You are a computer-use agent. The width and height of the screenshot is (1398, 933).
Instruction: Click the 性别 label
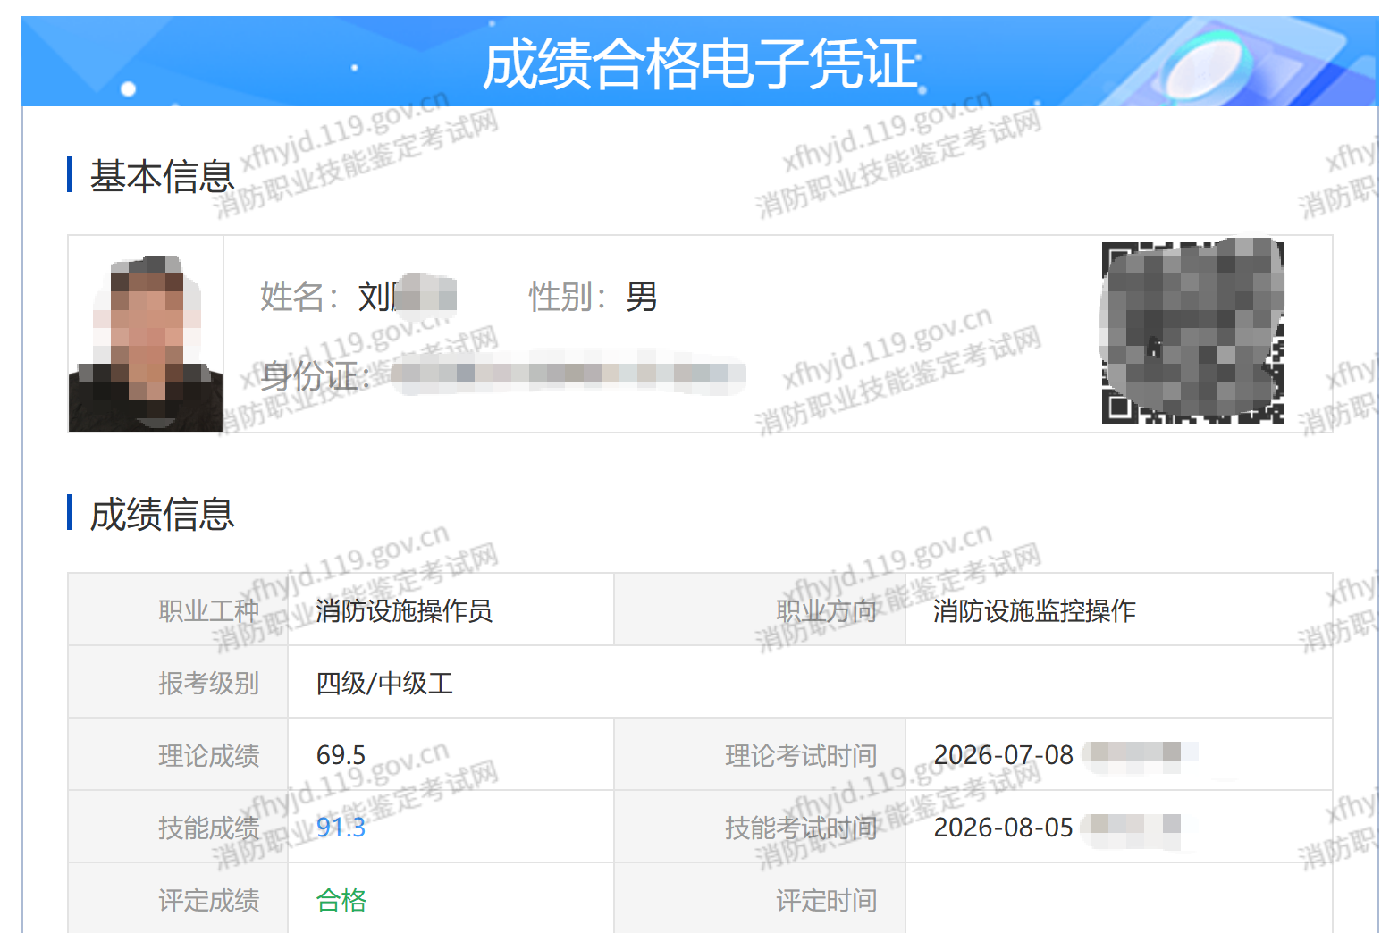tap(568, 297)
